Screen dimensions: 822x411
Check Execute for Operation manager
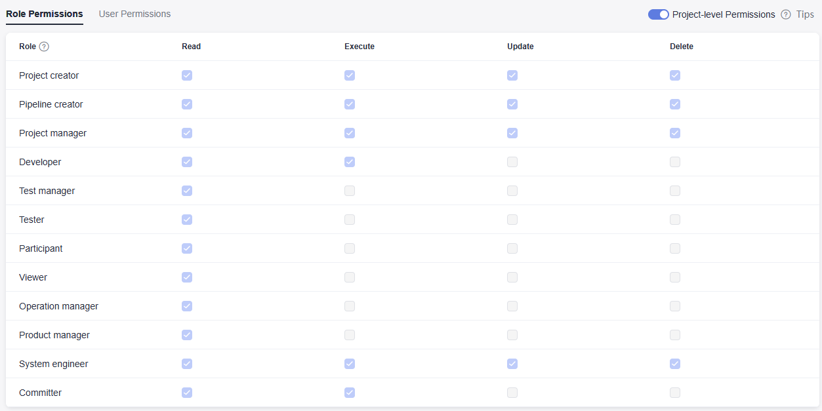point(350,306)
